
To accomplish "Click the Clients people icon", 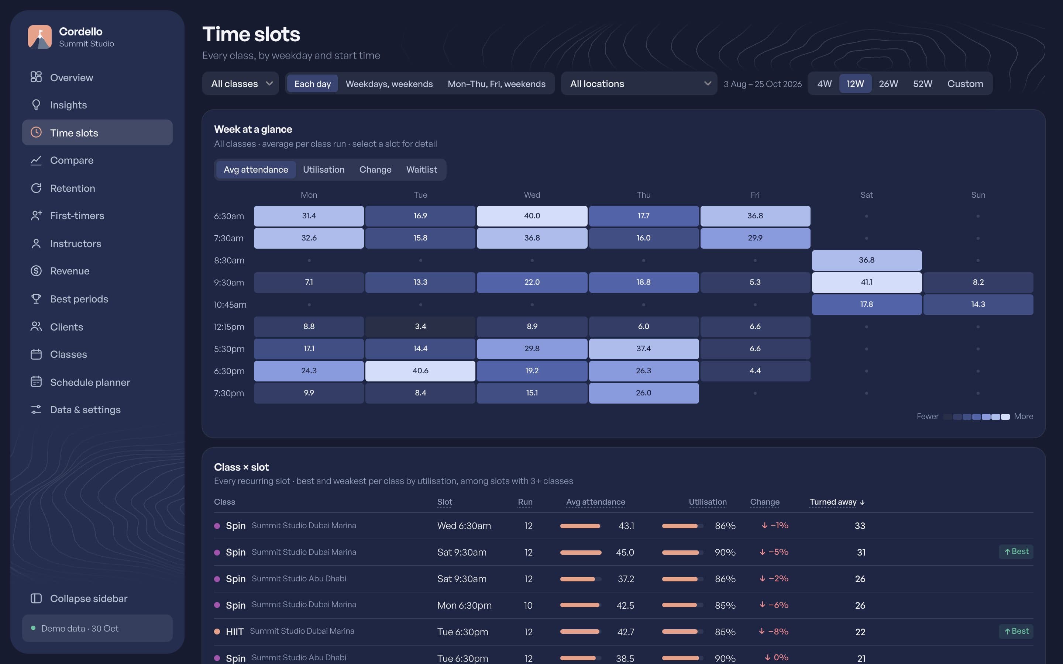I will (x=36, y=327).
